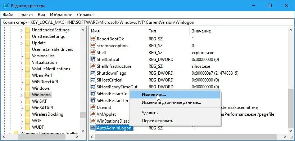Click the Update folder icon
Image resolution: width=295 pixels, height=141 pixels.
27,43
